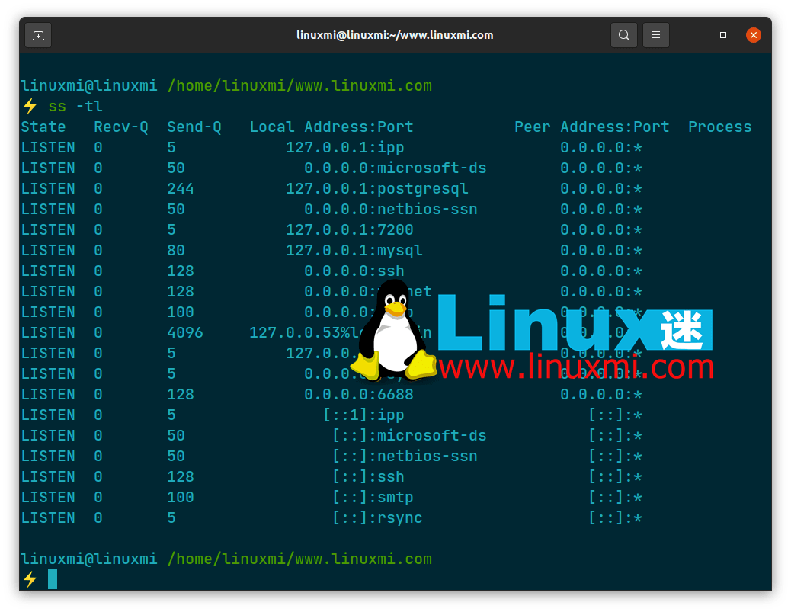
Task: Click 'LISTEN' state in the mysql row
Action: pyautogui.click(x=48, y=251)
